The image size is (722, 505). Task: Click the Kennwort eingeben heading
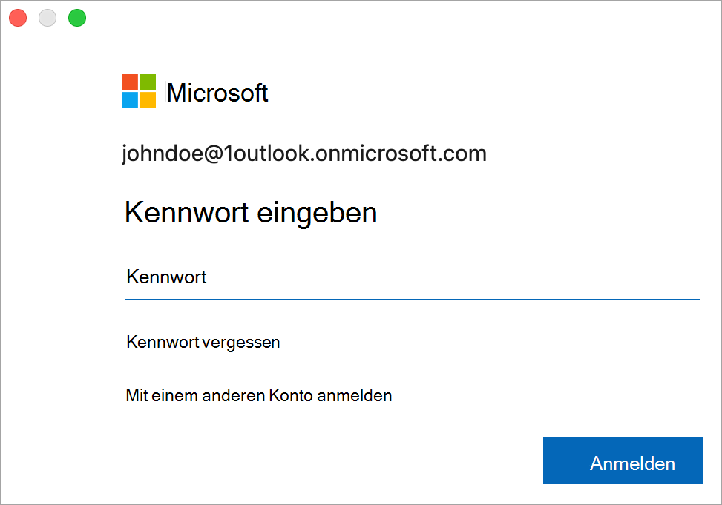click(251, 213)
